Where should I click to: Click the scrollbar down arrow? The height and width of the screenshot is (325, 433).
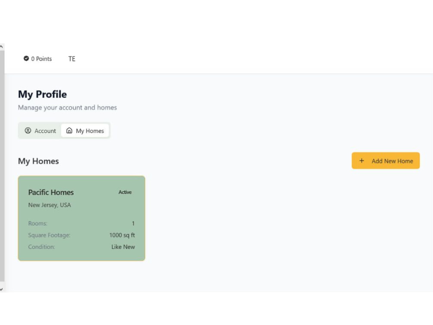coord(2,289)
